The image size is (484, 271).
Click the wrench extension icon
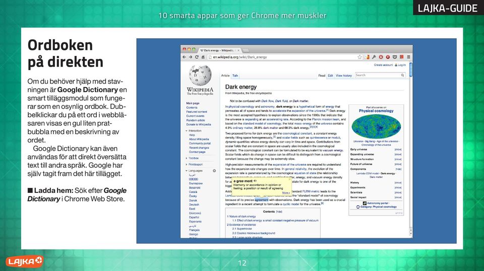click(374, 57)
